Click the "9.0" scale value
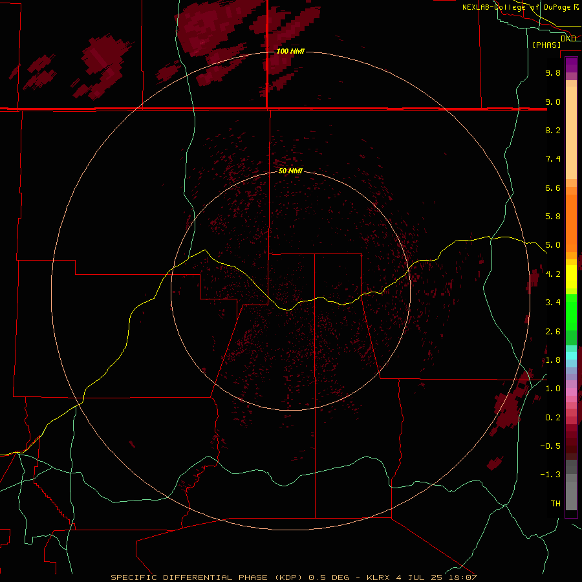The image size is (582, 582). [x=553, y=102]
